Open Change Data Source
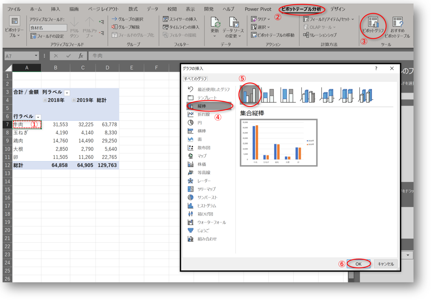Screen dimensions: 434x306 (233, 27)
